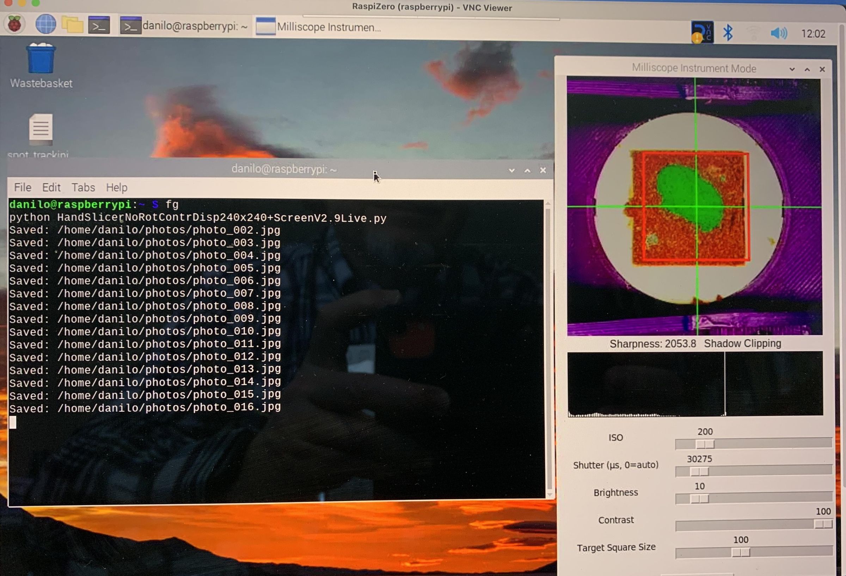
Task: Close the Milliscope Instrument Mode window
Action: point(822,69)
